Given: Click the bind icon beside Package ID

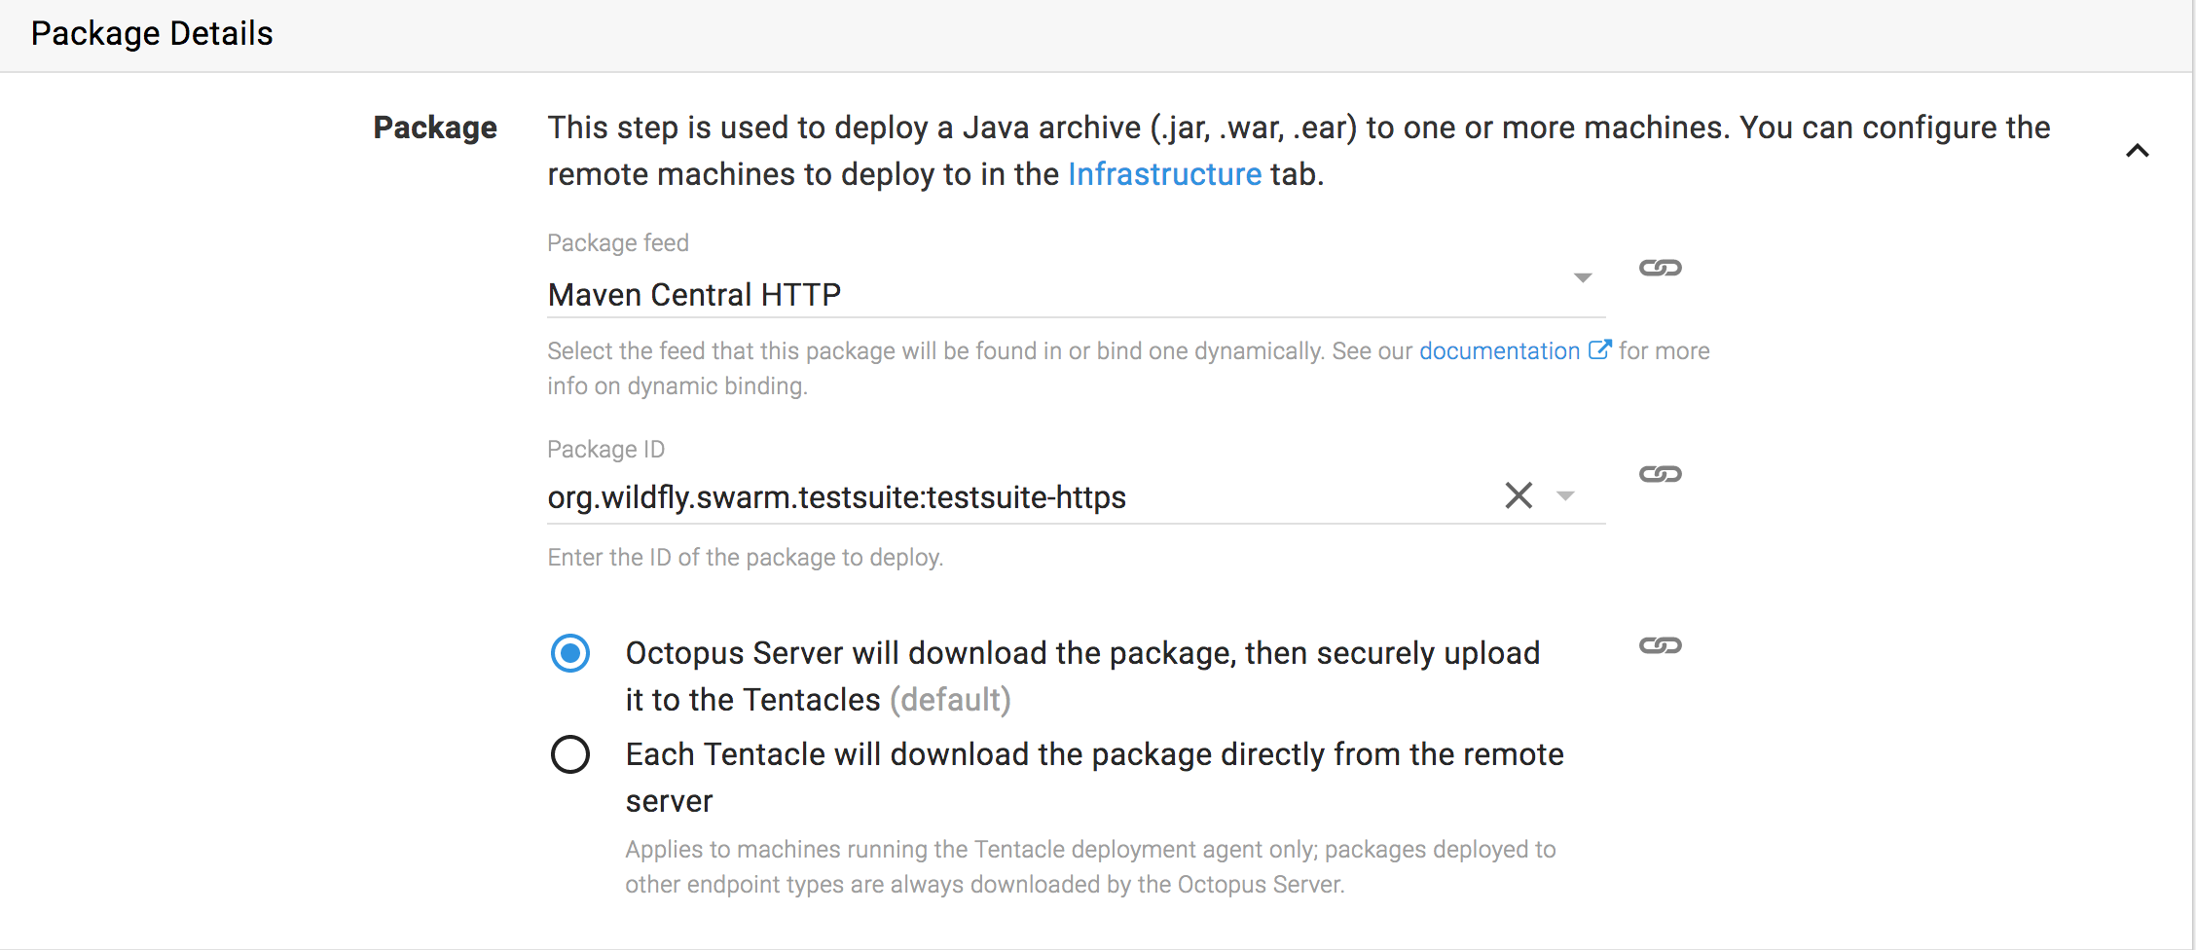Looking at the screenshot, I should (1660, 474).
